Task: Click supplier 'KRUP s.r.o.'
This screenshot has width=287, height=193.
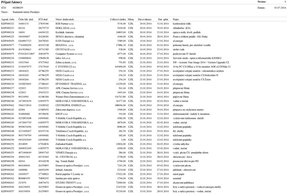Action: tap(62, 114)
